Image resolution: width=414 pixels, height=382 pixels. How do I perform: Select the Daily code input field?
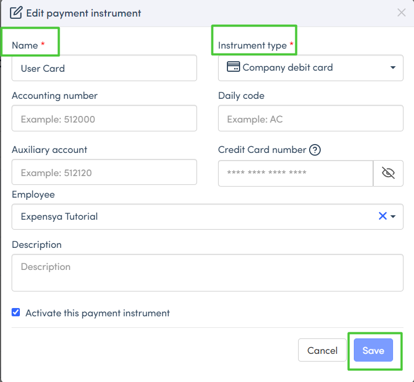click(x=310, y=119)
